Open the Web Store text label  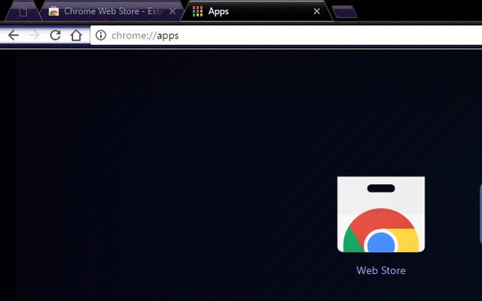(381, 270)
